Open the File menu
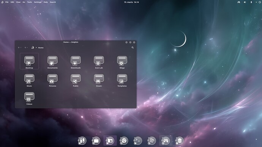 pos(7,2)
